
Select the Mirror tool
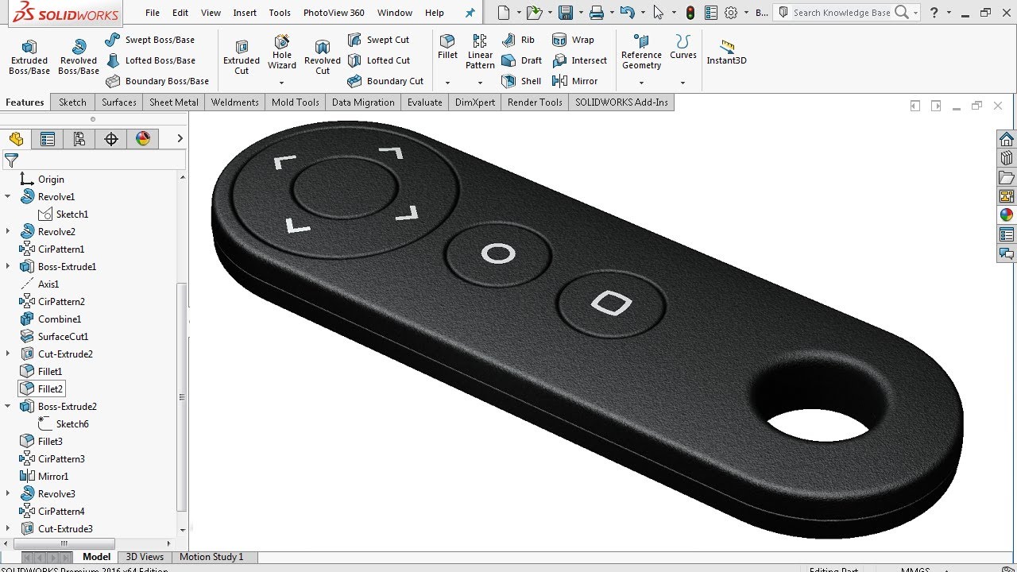click(x=574, y=81)
